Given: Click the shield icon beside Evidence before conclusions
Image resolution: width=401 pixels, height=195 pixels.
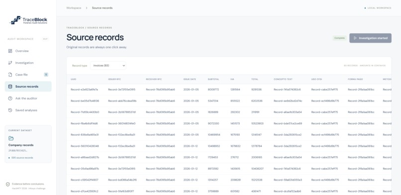Looking at the screenshot, I should 7,184.
